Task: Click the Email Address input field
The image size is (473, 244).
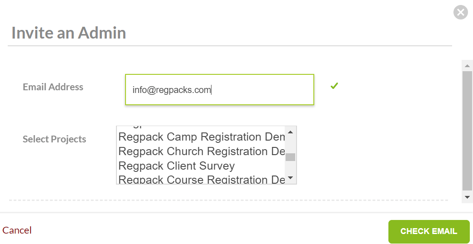Action: click(219, 90)
